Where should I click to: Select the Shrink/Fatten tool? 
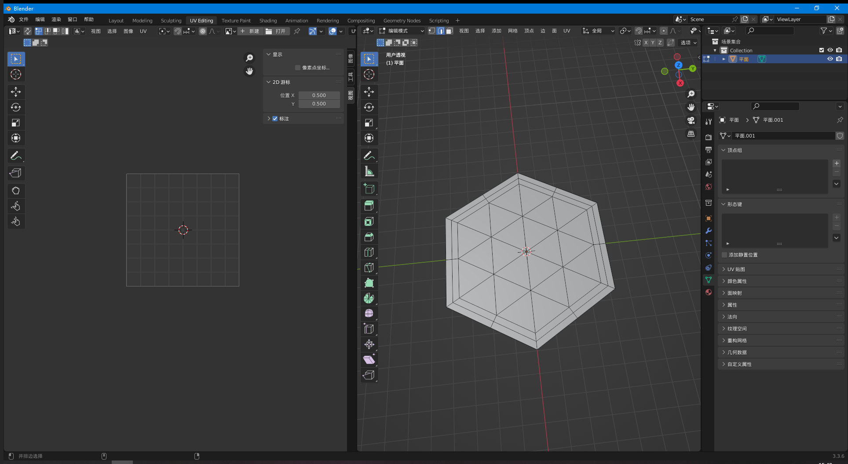369,344
